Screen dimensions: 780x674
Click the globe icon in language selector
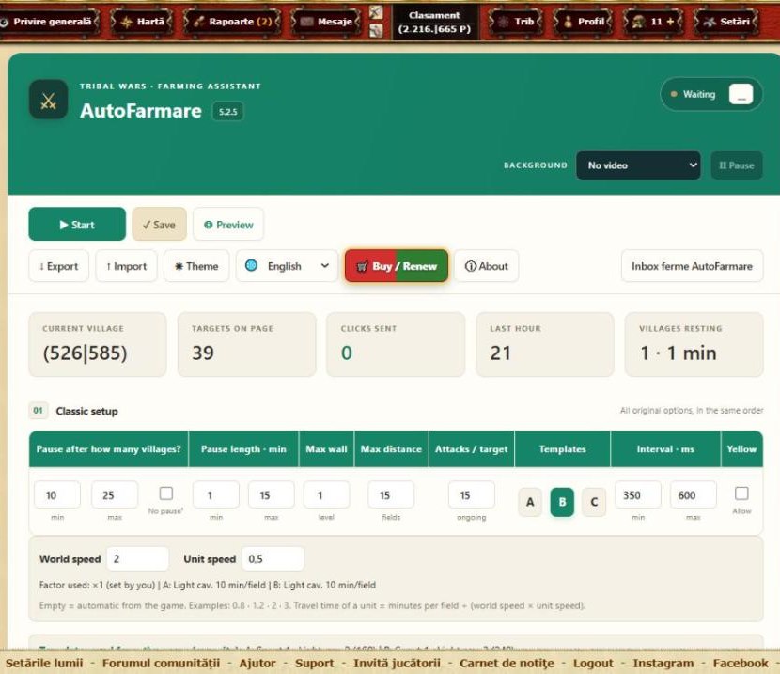coord(251,266)
